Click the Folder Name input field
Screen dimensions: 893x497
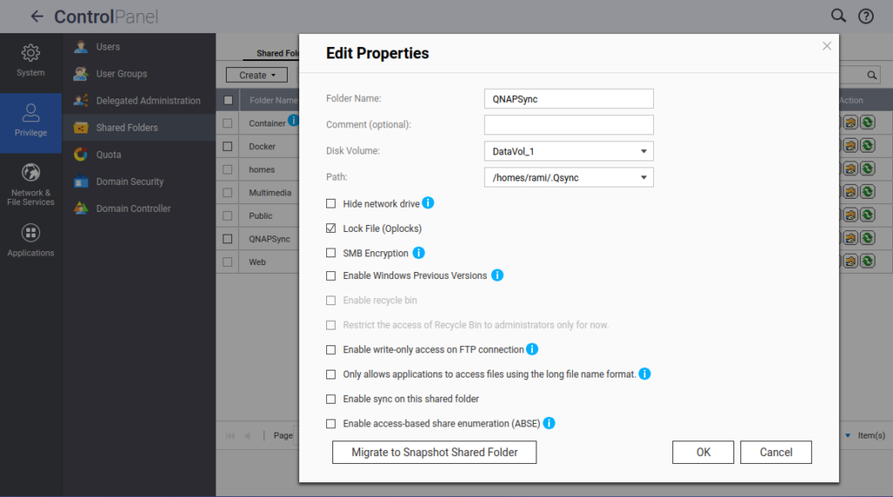568,99
